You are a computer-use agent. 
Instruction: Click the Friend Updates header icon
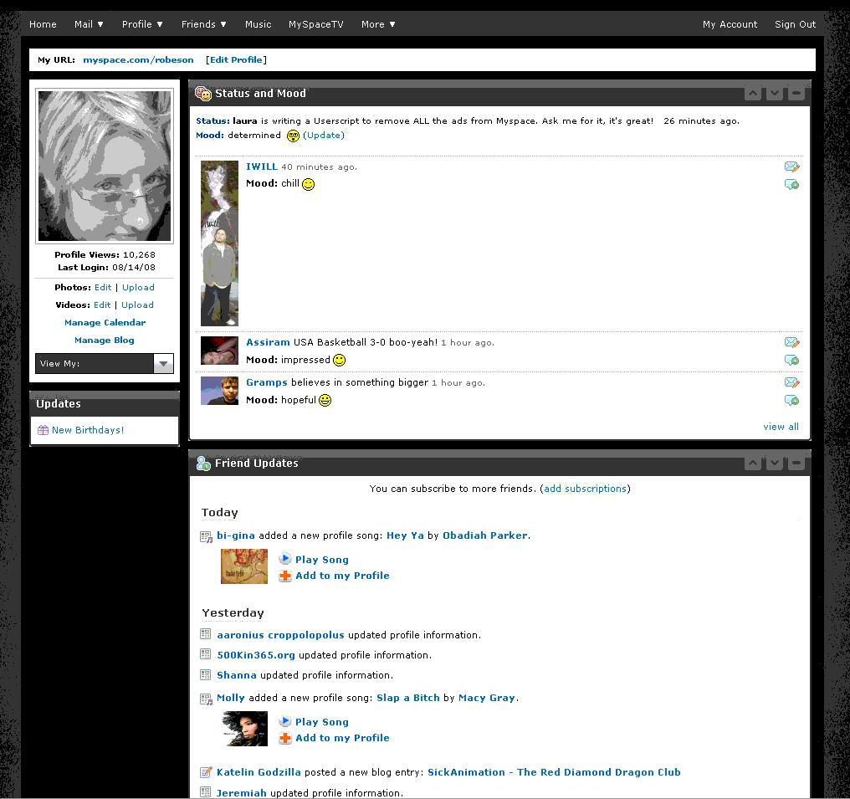(x=203, y=463)
